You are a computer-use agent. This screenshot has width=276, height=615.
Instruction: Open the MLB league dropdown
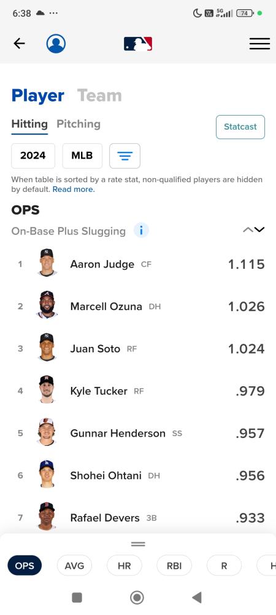click(x=82, y=156)
